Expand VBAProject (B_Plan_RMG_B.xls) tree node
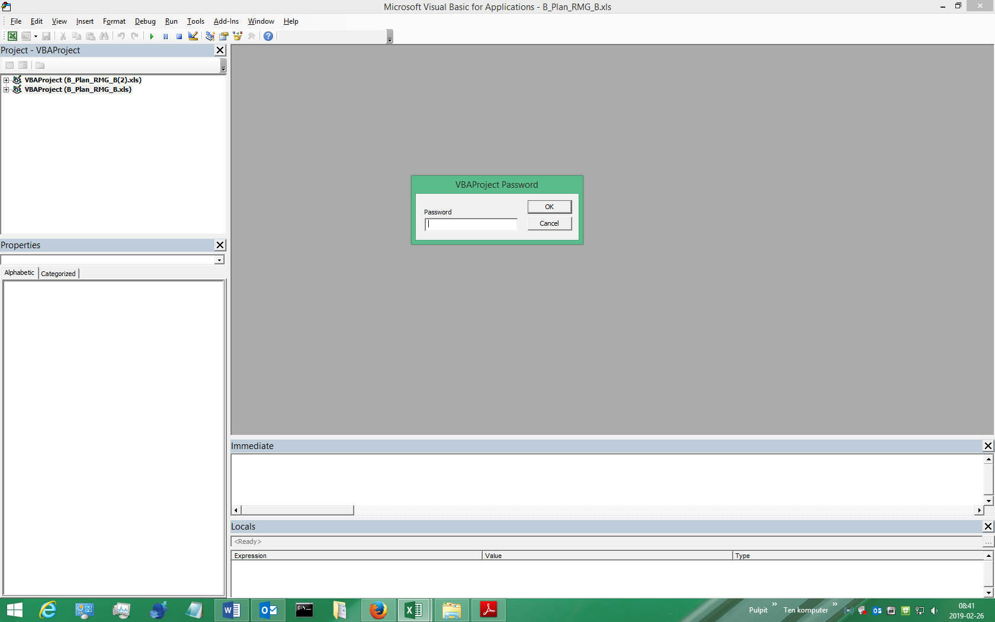 click(x=6, y=89)
